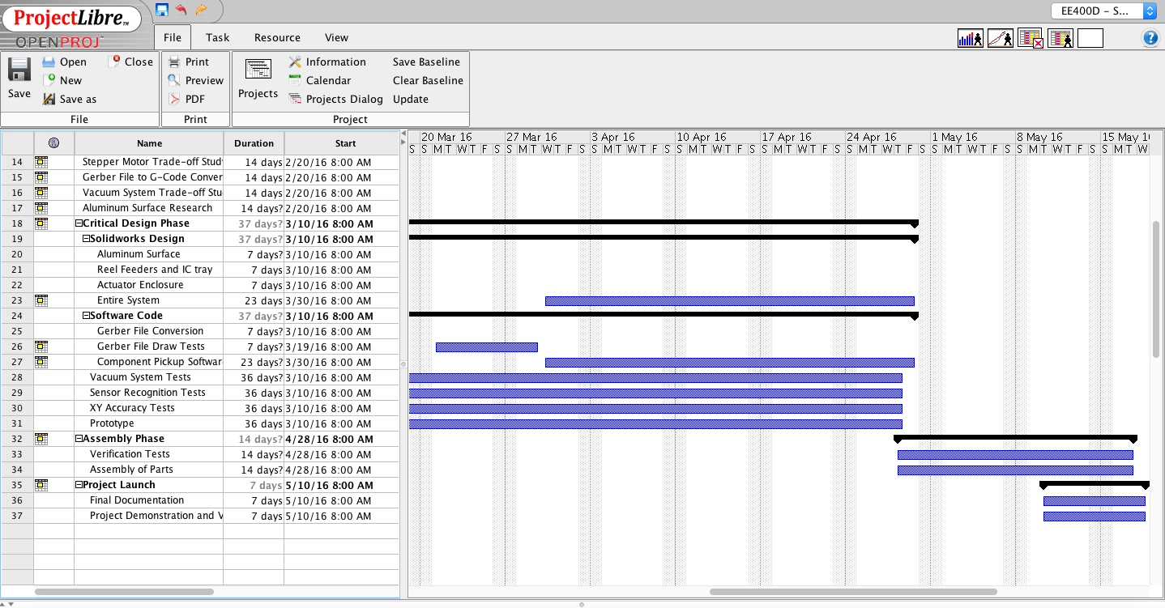Select the Vacuum System Tests task name
This screenshot has width=1165, height=608.
click(x=140, y=377)
